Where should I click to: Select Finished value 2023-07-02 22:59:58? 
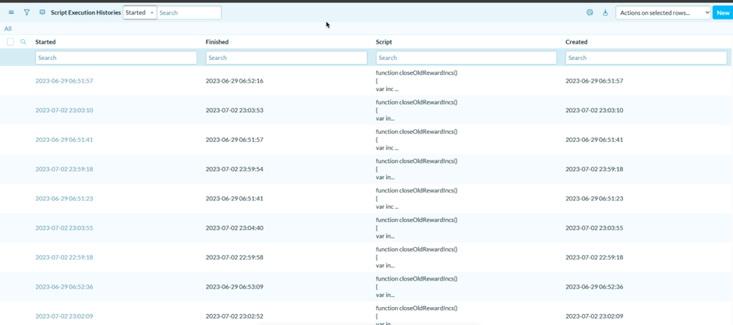pos(234,257)
